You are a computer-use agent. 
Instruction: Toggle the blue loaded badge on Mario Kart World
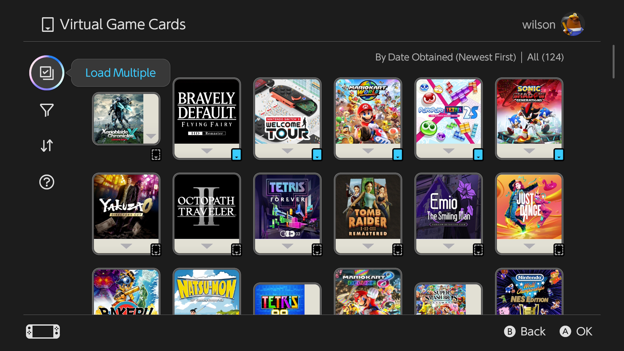point(398,155)
